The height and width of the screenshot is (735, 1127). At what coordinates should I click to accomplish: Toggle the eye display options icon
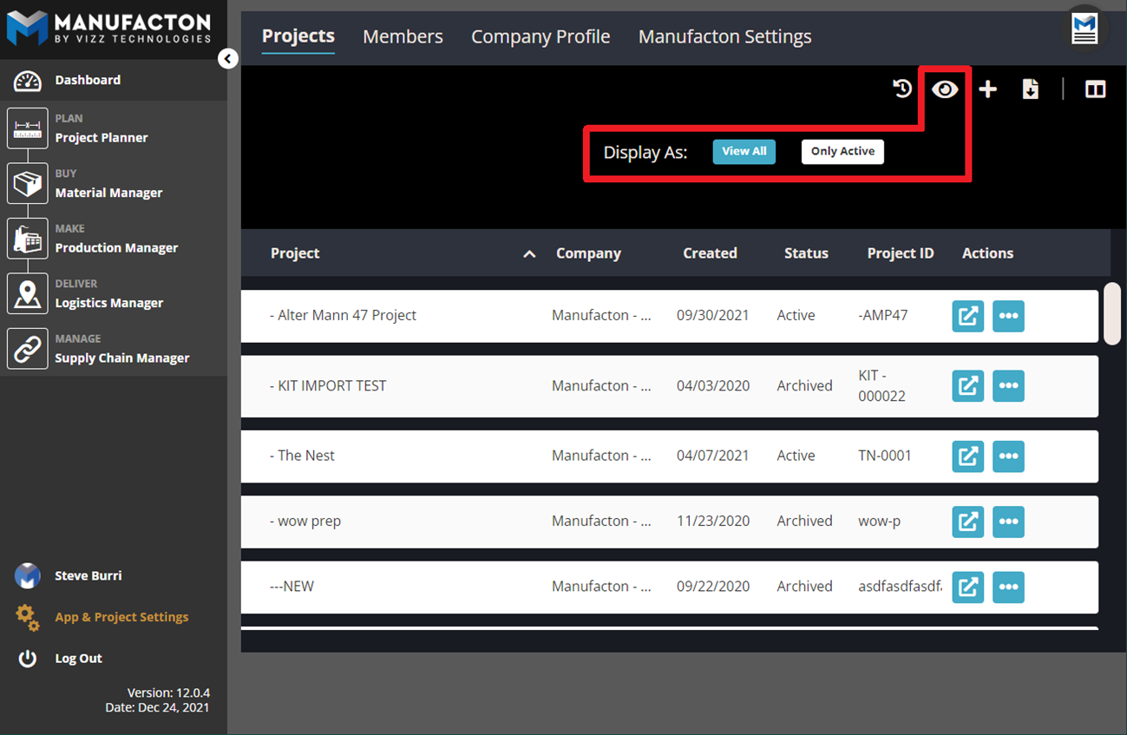click(x=945, y=89)
